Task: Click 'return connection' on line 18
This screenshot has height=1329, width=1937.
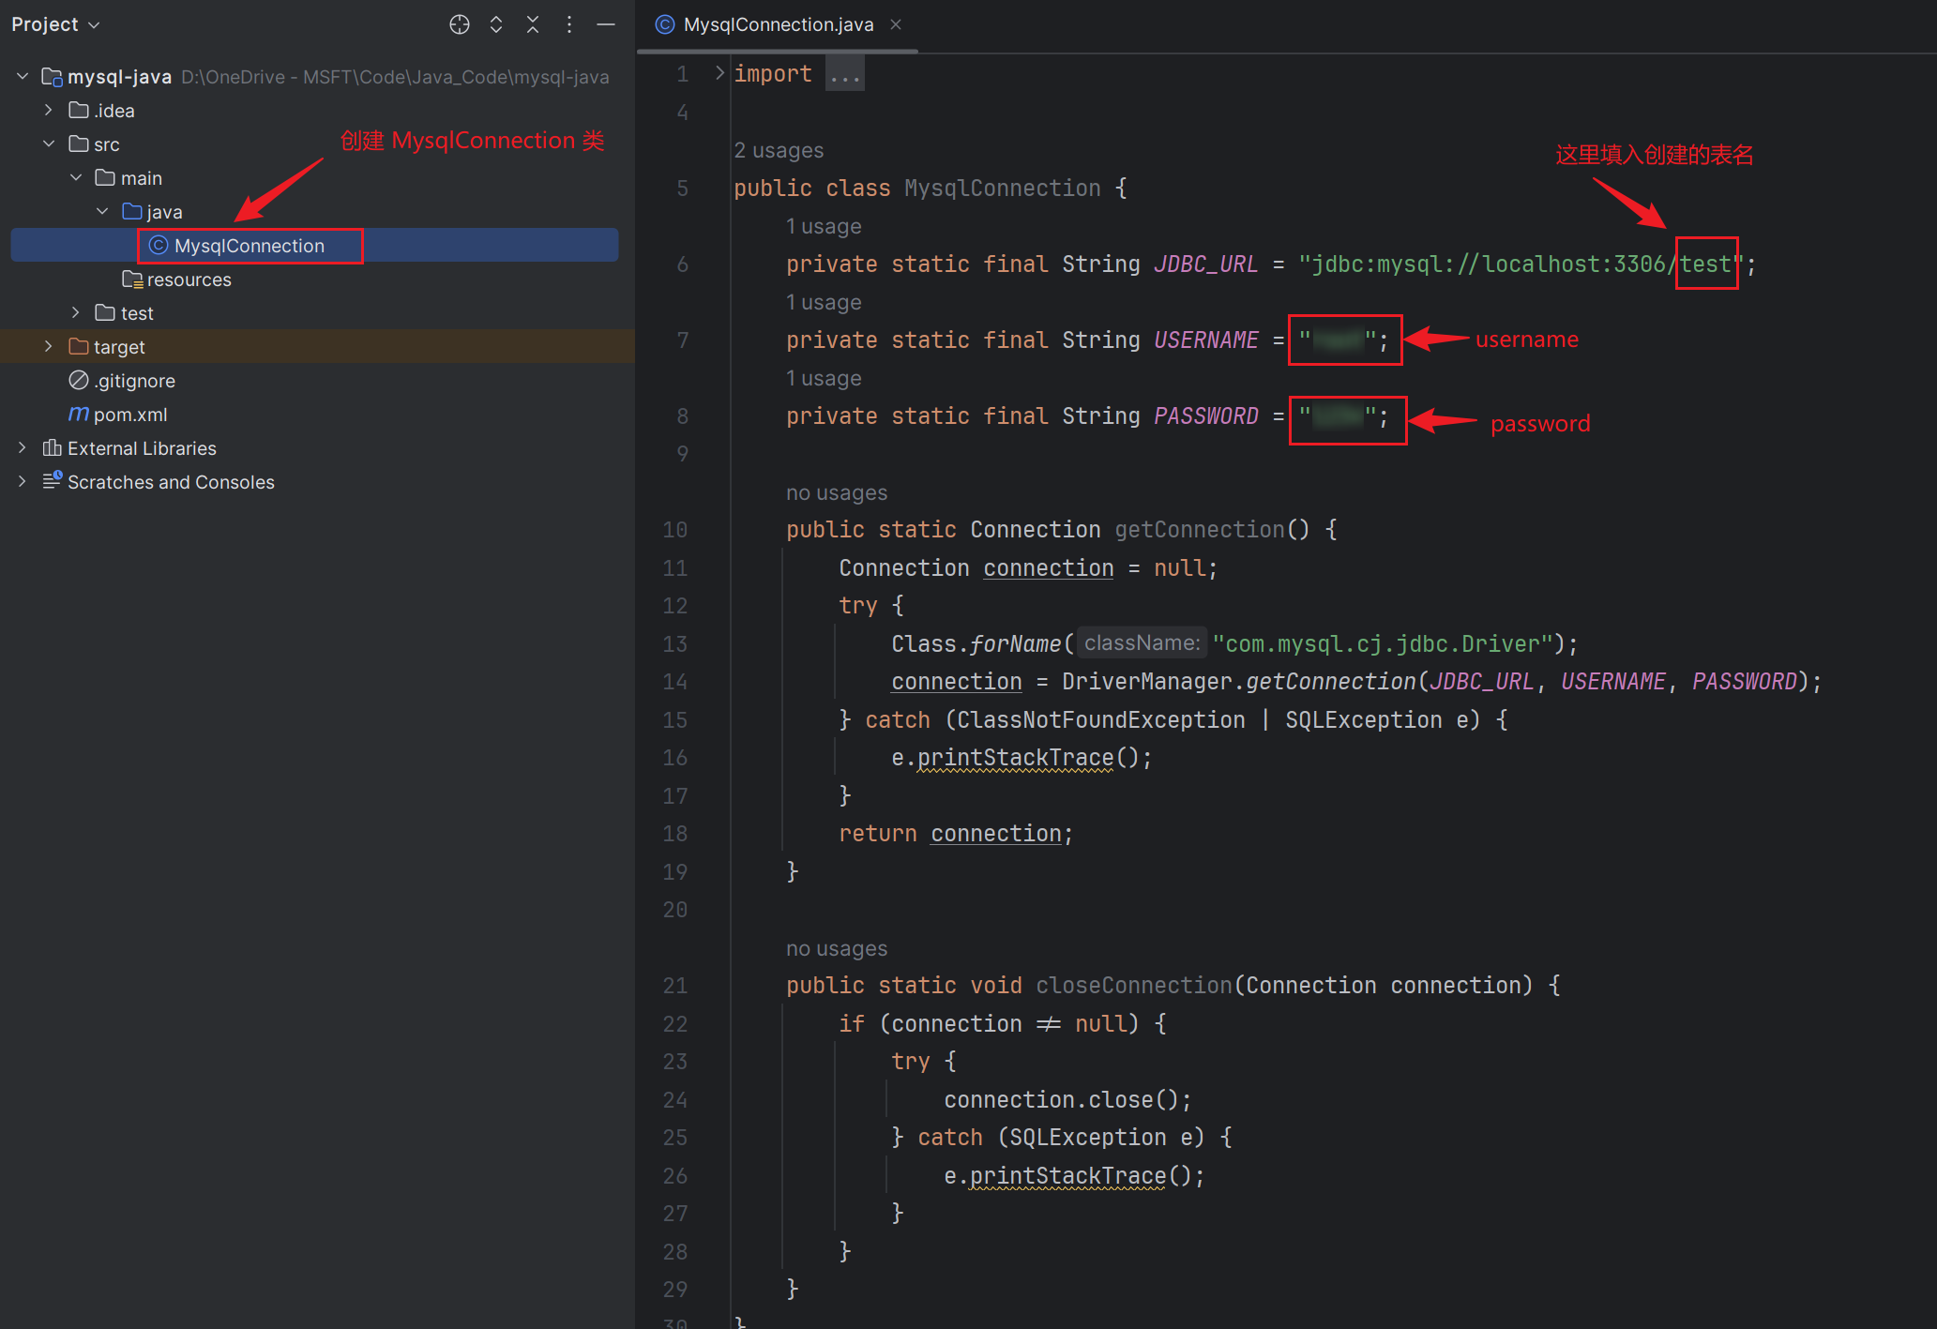Action: click(x=950, y=834)
